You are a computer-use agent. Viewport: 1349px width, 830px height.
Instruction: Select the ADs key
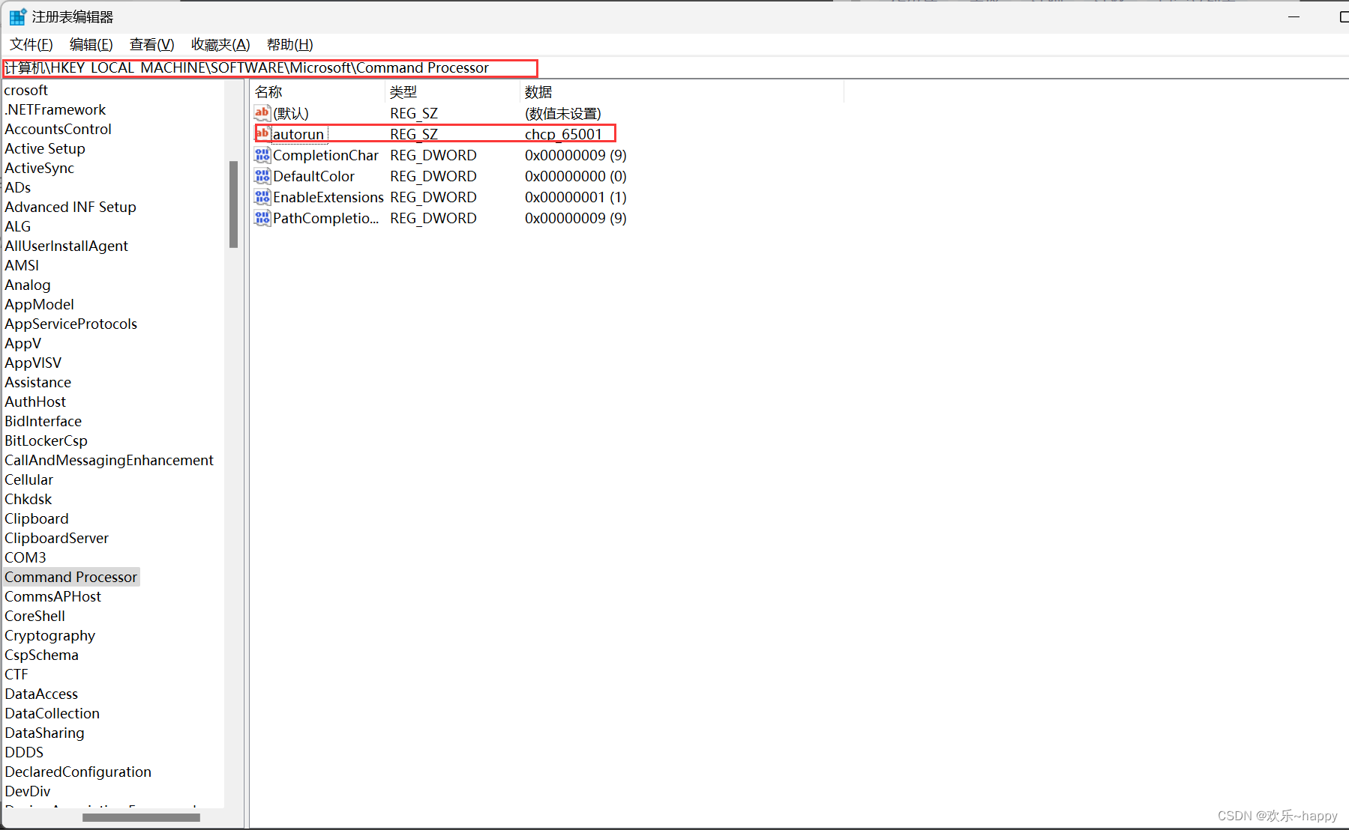pyautogui.click(x=17, y=187)
